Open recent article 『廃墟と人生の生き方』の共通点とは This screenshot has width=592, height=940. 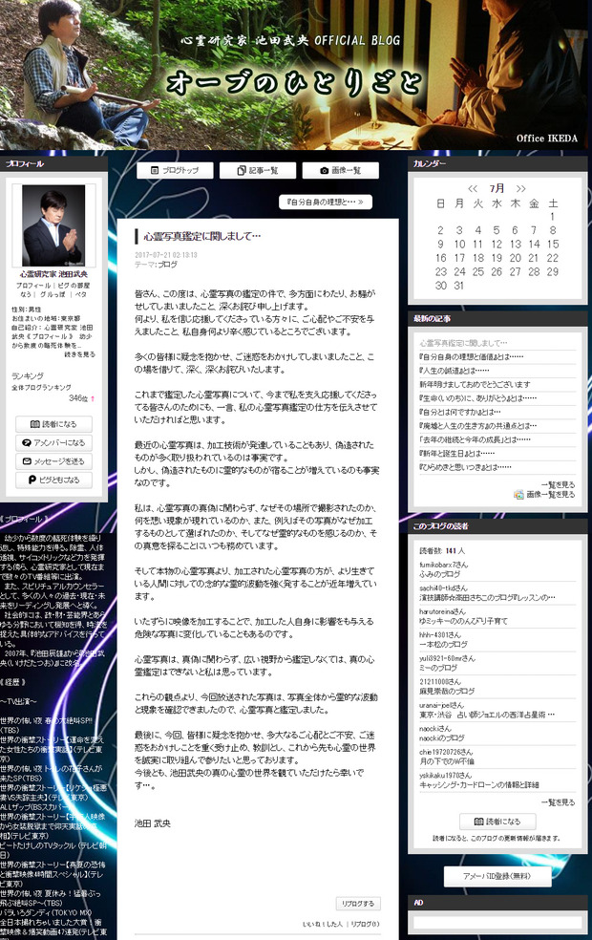click(x=478, y=426)
